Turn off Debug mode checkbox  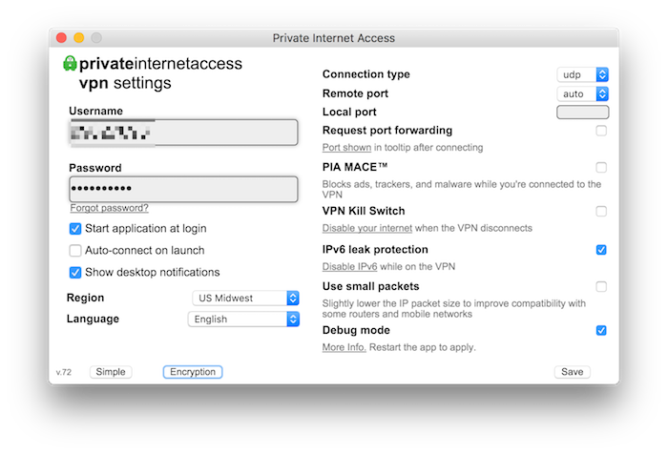coord(601,331)
